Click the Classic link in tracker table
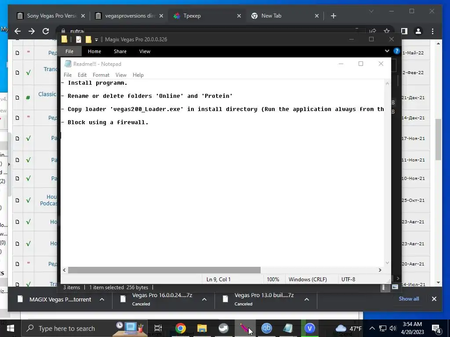The height and width of the screenshot is (337, 450). point(47,94)
